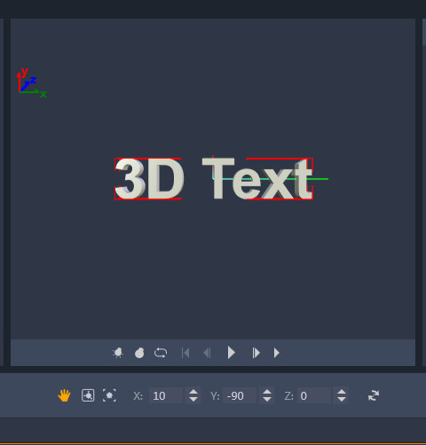426x445 pixels.
Task: Increase the Z value with up arrow
Action: (x=342, y=392)
